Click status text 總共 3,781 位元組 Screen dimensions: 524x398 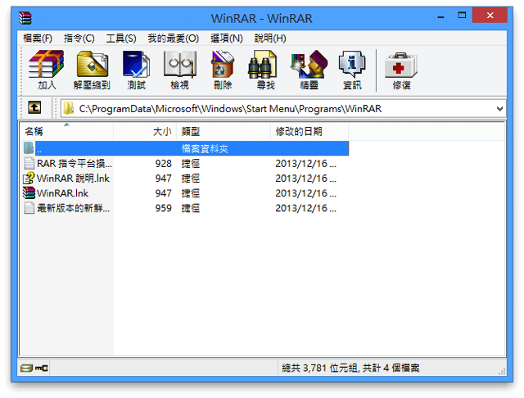point(320,368)
